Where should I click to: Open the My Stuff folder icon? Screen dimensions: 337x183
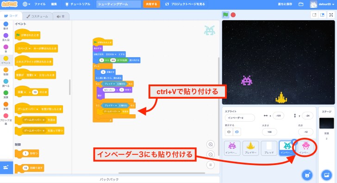pyautogui.click(x=301, y=4)
